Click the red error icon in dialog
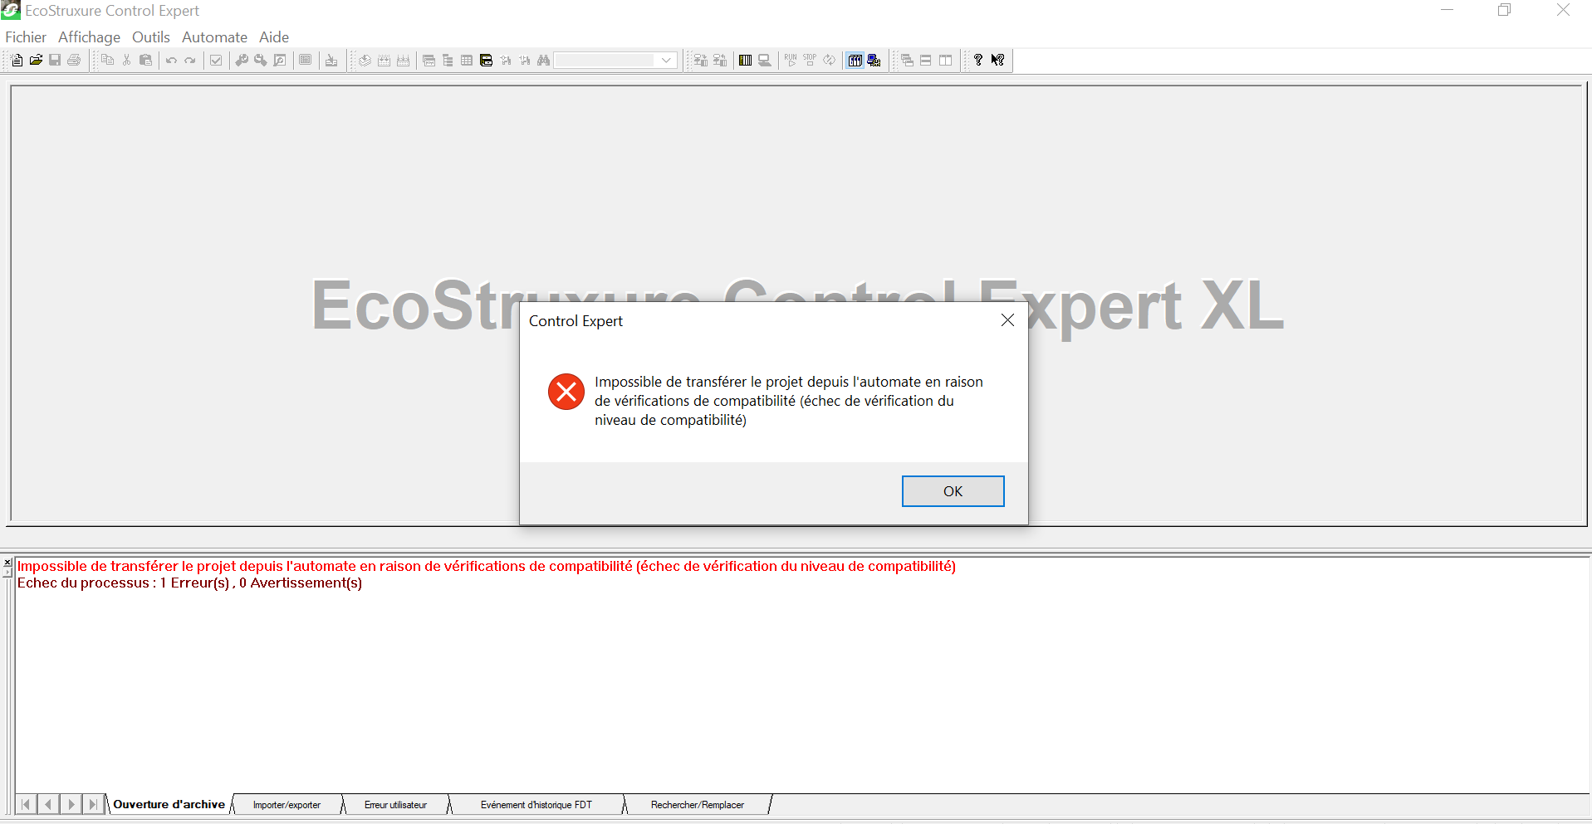 click(x=566, y=392)
